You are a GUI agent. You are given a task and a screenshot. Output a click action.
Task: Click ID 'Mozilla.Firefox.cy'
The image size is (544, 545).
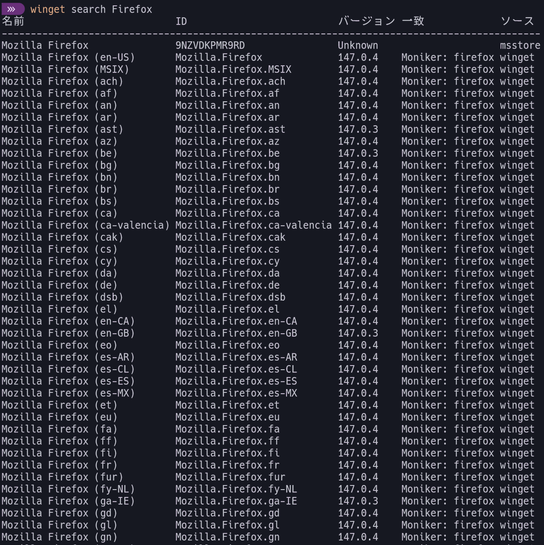click(227, 261)
